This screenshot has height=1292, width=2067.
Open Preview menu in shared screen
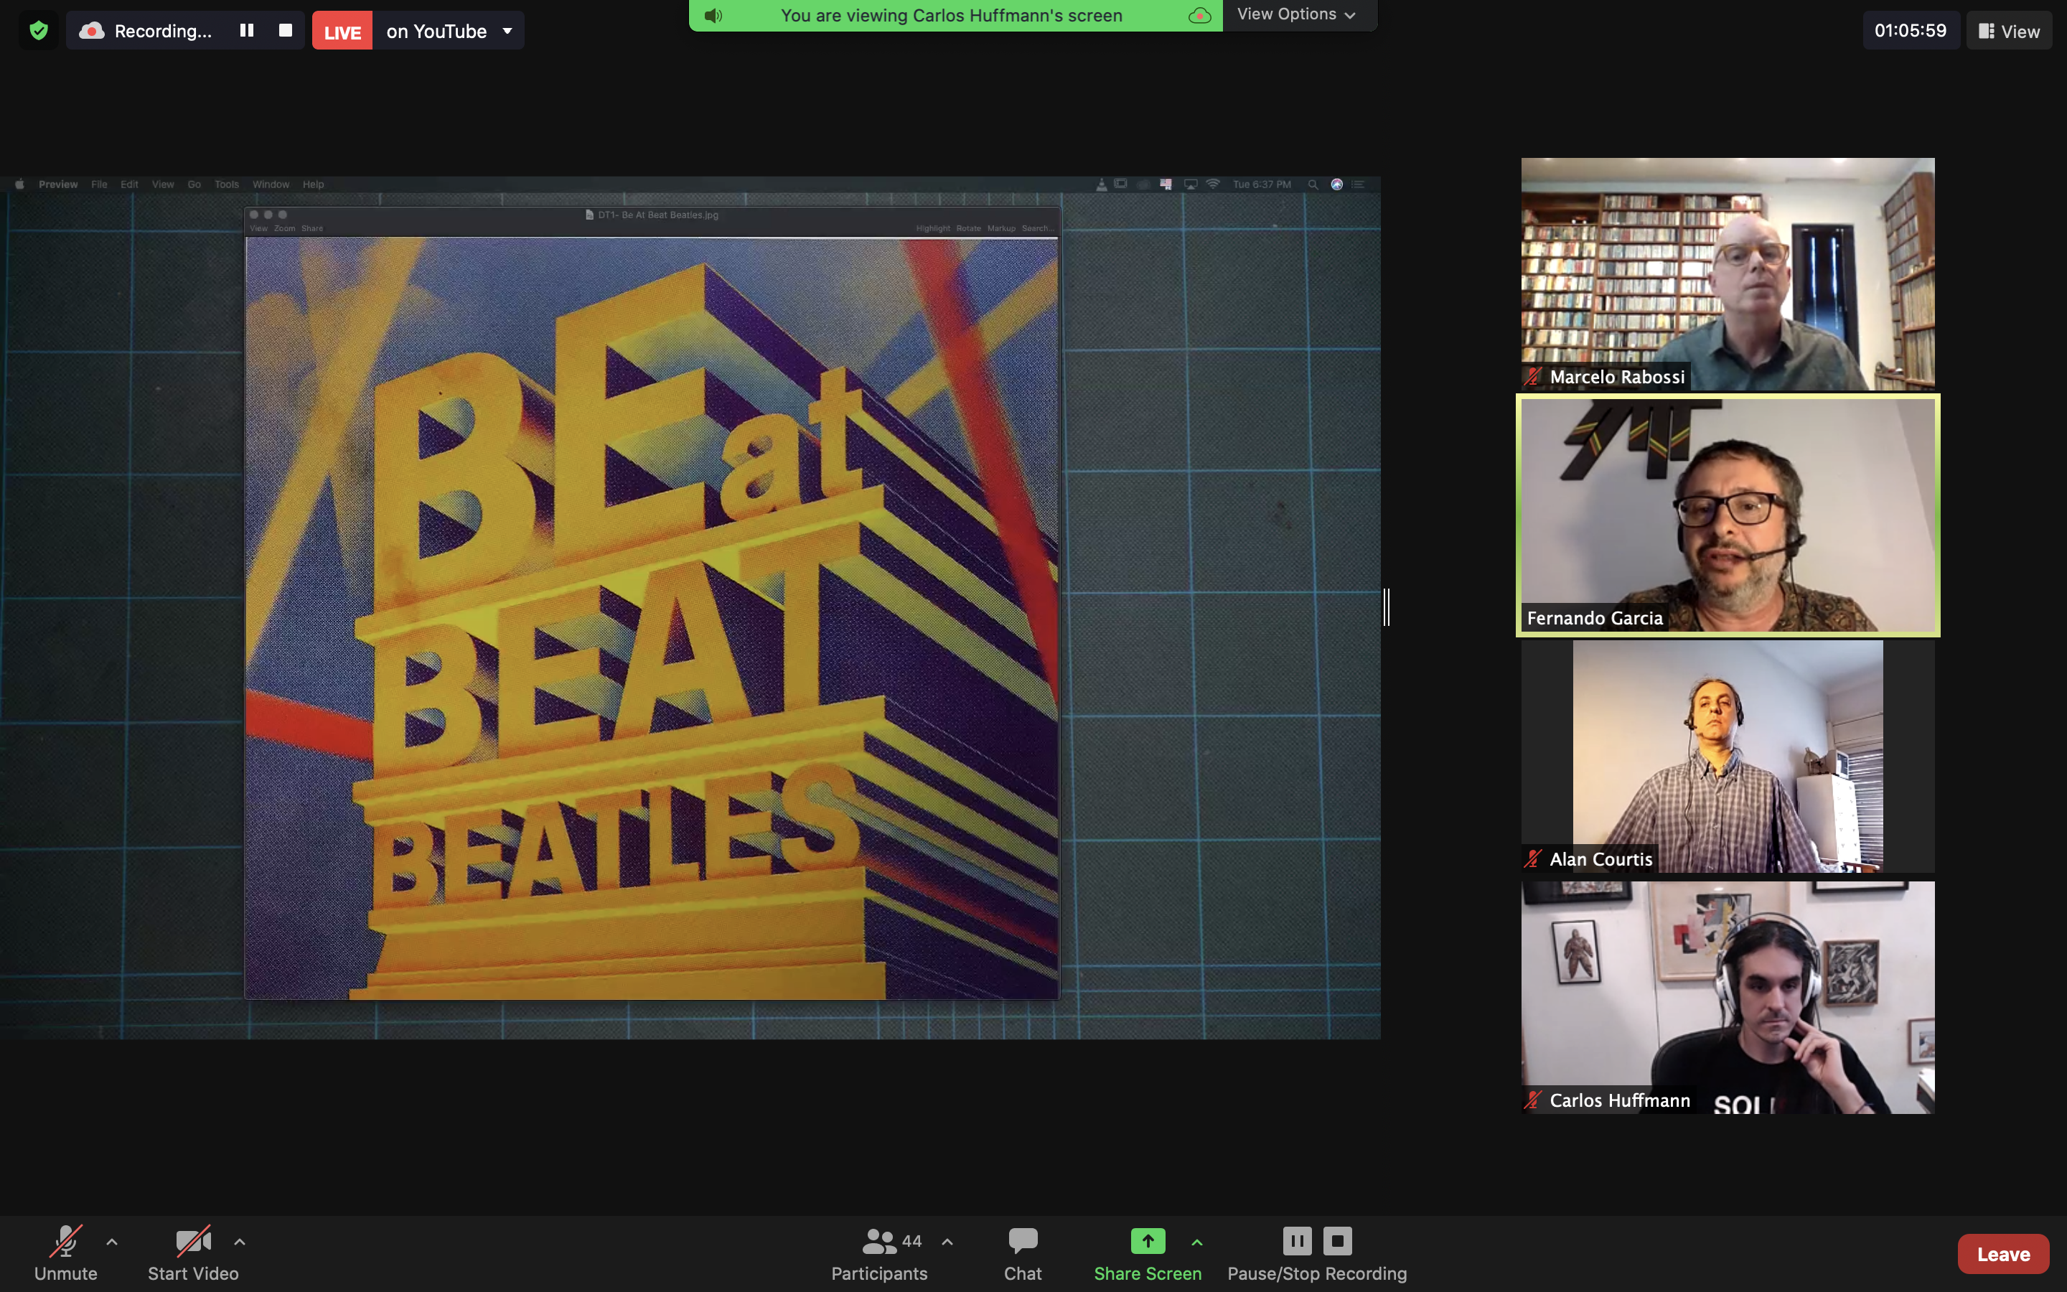tap(58, 184)
